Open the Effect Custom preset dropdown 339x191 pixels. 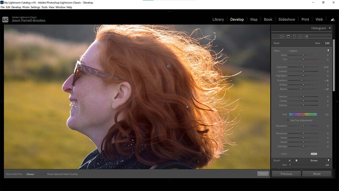click(x=294, y=51)
